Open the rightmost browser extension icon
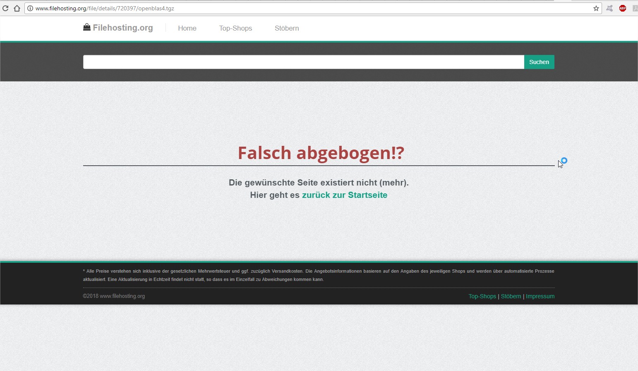Screen dimensions: 638x371 635,8
